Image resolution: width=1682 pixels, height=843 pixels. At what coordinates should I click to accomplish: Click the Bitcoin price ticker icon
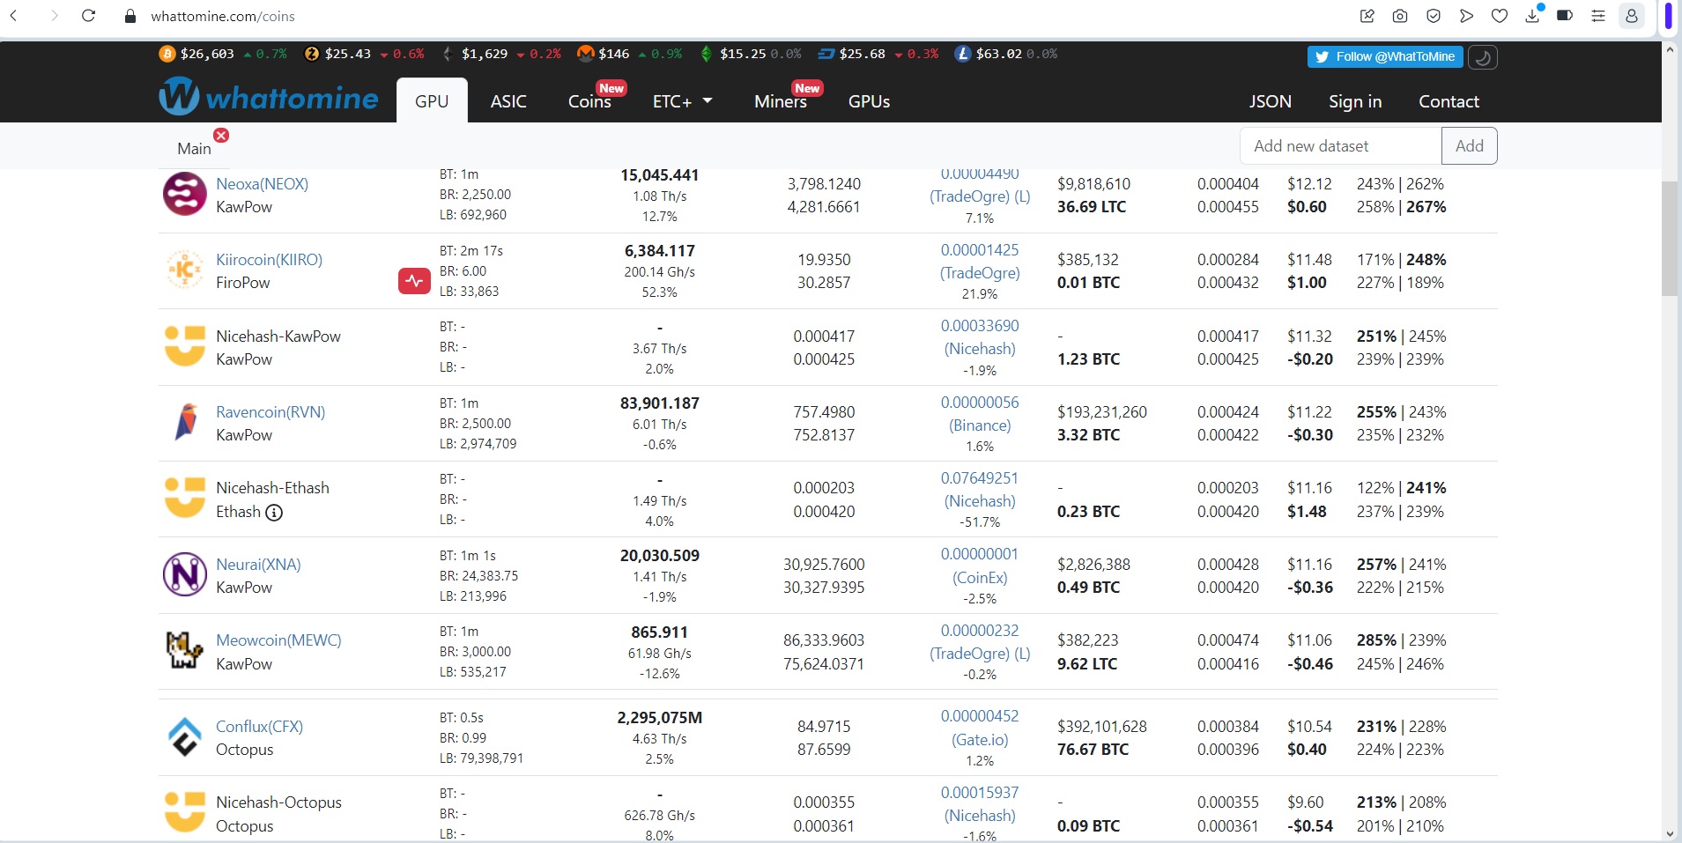coord(167,54)
